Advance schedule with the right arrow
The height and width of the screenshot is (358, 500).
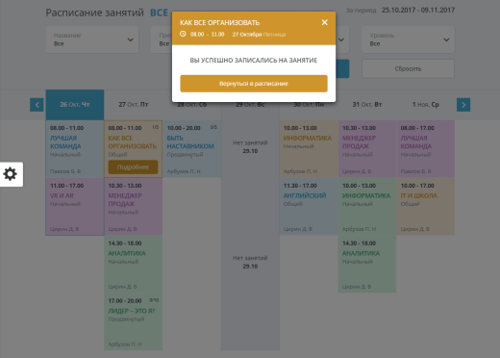(x=463, y=105)
